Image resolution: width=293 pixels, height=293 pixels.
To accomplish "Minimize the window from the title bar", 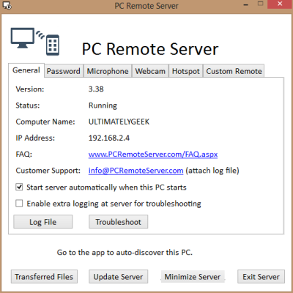I will tap(246, 5).
